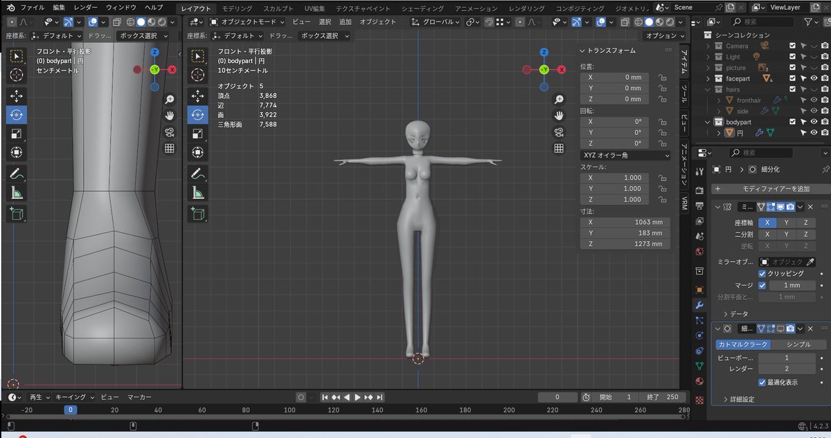Select the Add Cube tool in the main viewport

click(x=197, y=214)
